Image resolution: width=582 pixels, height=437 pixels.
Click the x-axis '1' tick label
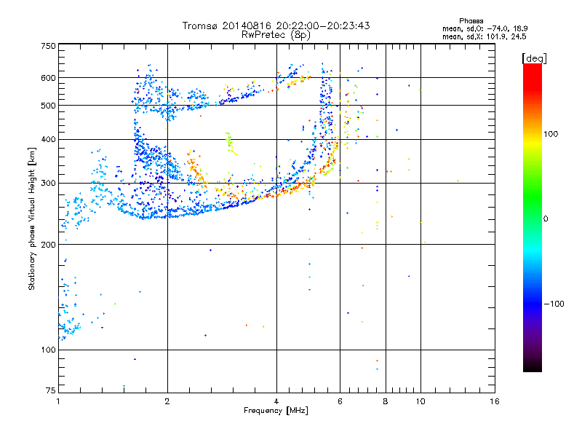point(58,401)
